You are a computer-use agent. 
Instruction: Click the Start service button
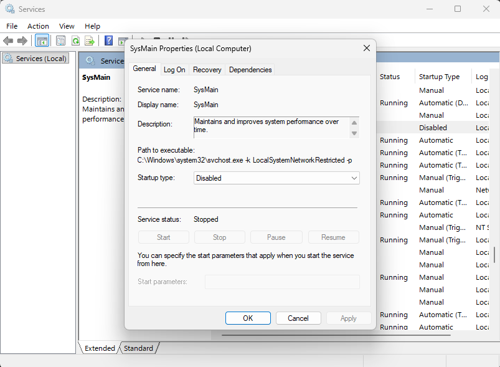tap(163, 237)
